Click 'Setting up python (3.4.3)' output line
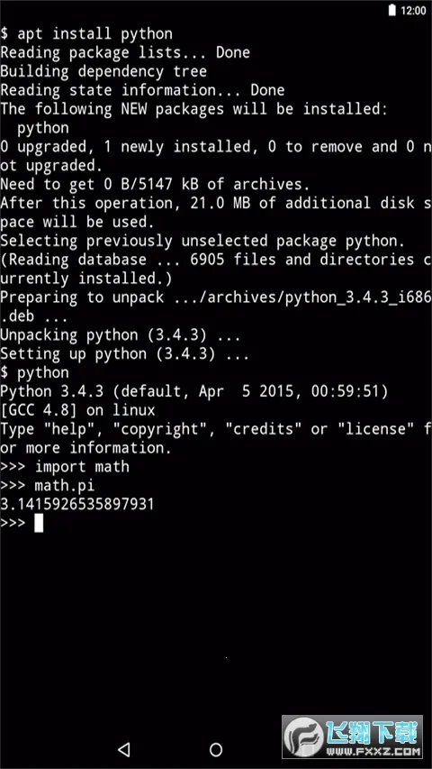Image resolution: width=432 pixels, height=769 pixels. (124, 354)
